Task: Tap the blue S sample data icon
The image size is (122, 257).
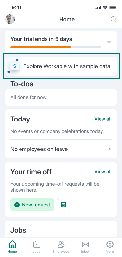Action: pos(15,66)
